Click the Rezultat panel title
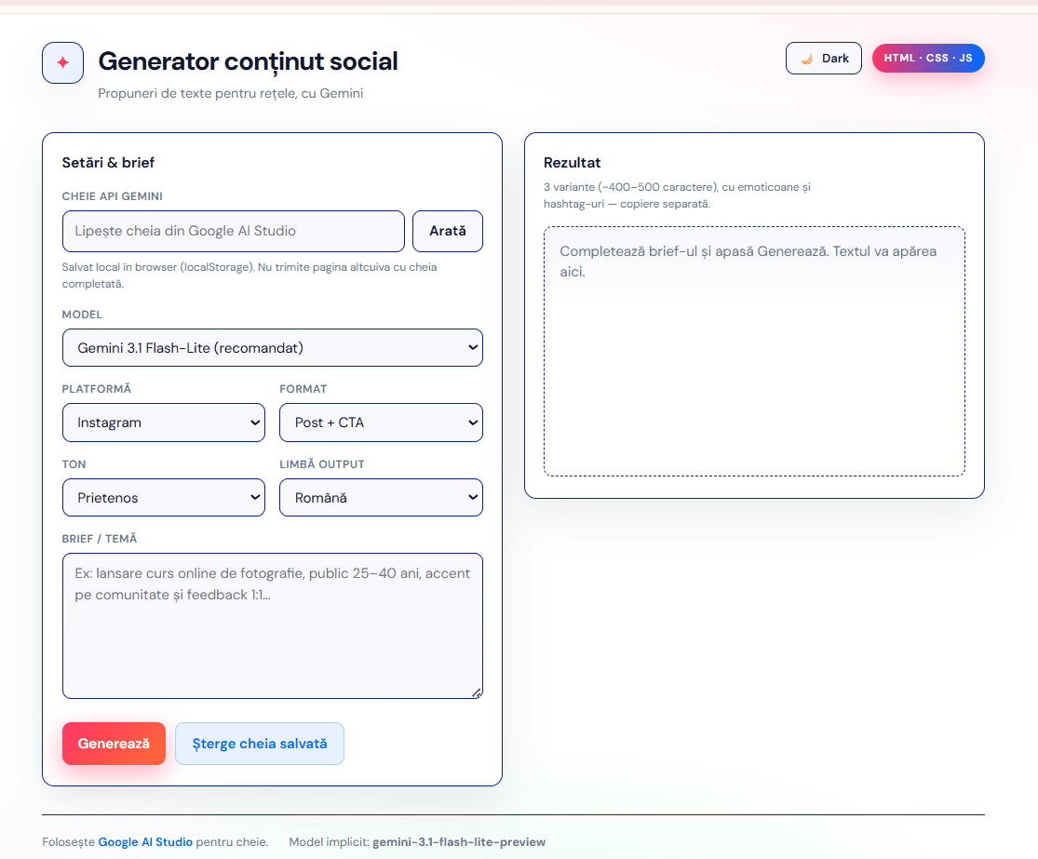 click(573, 163)
